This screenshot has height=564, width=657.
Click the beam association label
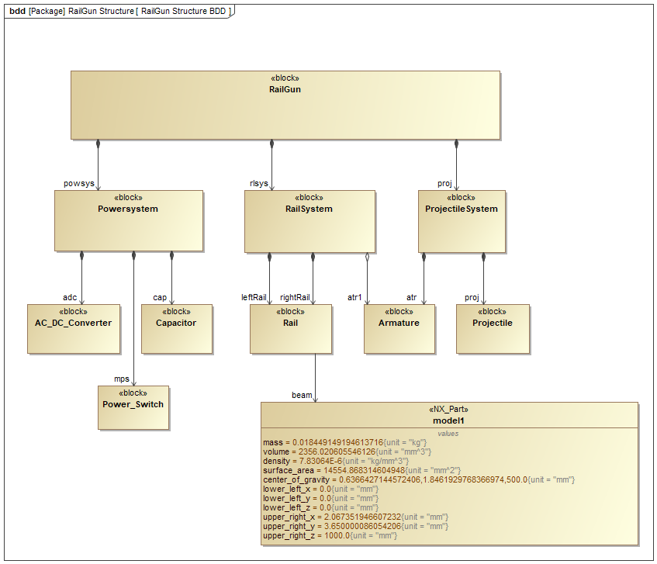[302, 395]
